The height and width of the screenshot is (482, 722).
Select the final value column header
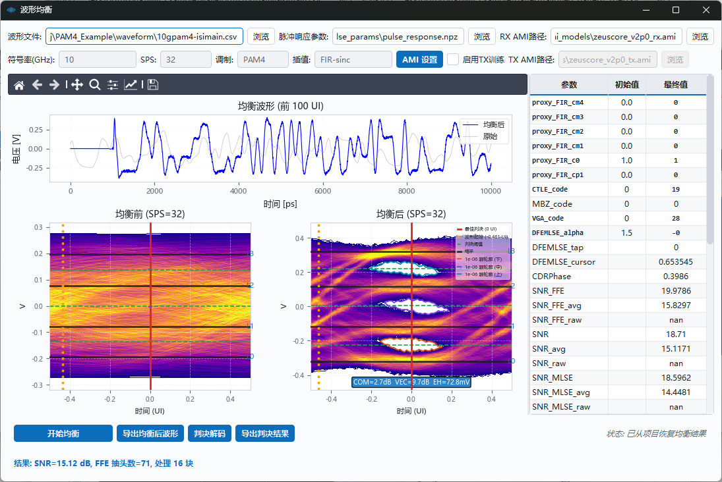[675, 85]
